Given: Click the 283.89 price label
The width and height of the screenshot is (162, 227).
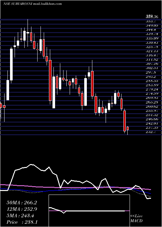Looking at the screenshot, I should [152, 85].
